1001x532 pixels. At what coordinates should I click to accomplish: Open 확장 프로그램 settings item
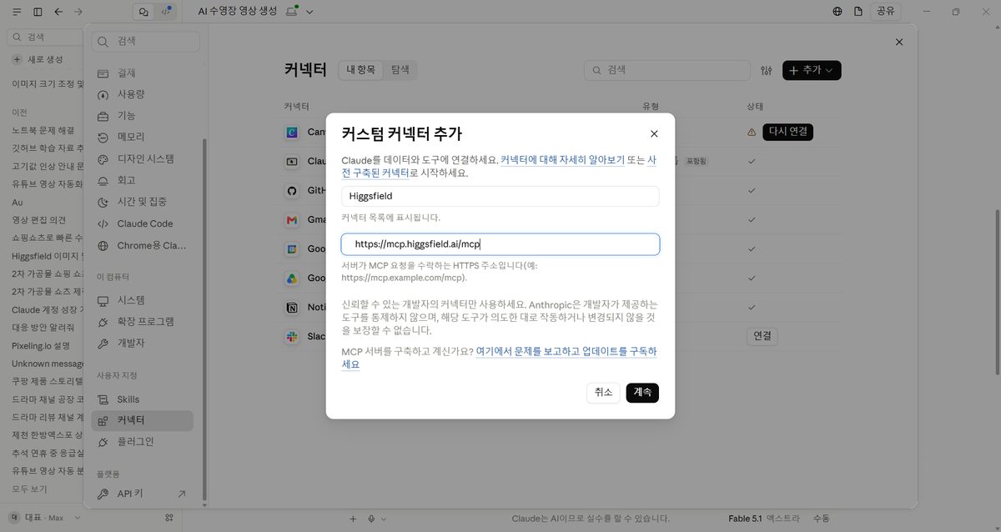pyautogui.click(x=142, y=321)
